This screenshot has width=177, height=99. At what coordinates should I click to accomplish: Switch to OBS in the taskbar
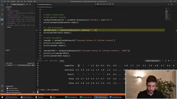pos(12,97)
